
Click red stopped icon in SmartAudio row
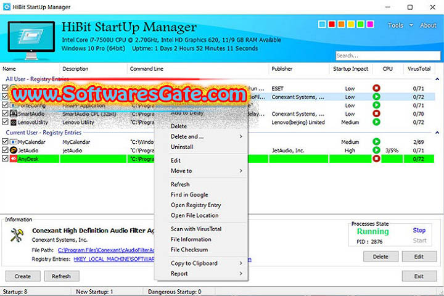pos(376,113)
